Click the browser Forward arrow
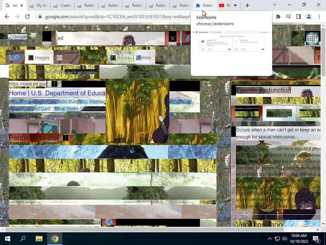This screenshot has width=326, height=245. point(17,17)
